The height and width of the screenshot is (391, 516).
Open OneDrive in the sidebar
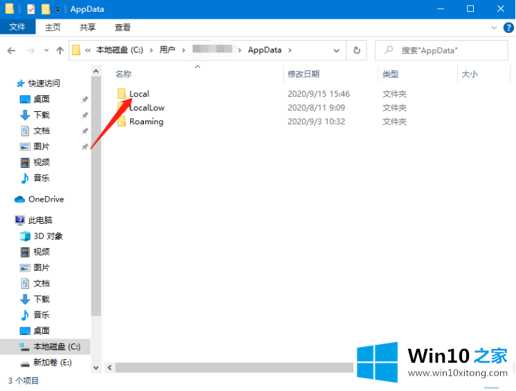46,199
